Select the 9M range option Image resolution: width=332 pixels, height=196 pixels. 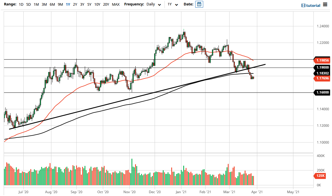point(60,5)
